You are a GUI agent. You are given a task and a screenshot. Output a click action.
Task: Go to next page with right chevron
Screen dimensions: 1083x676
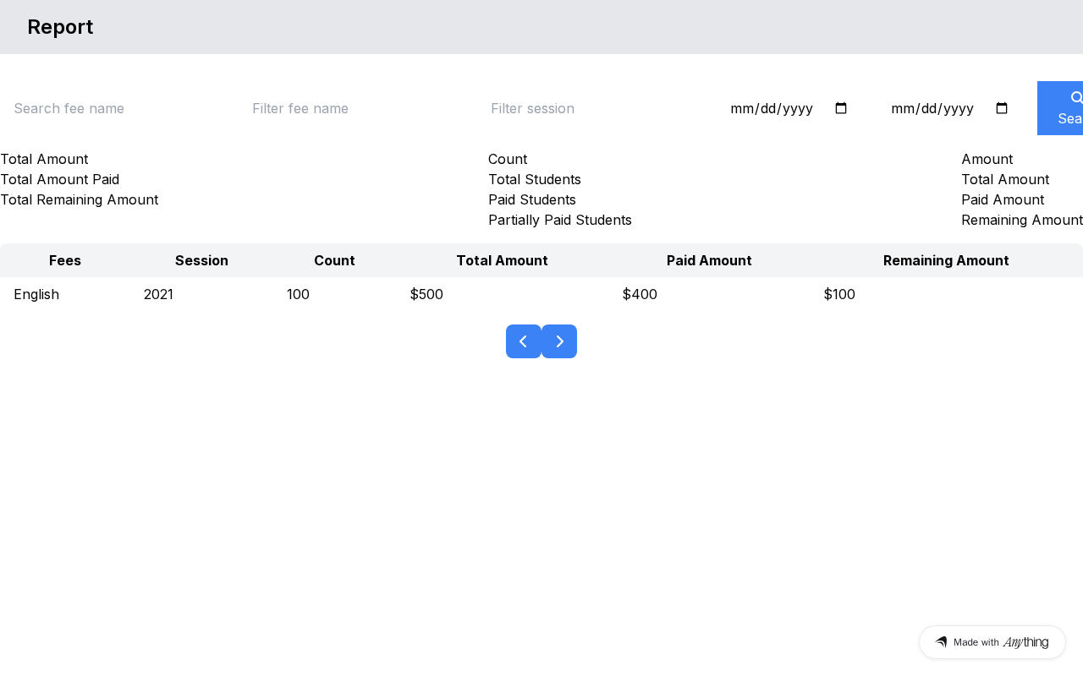click(559, 341)
